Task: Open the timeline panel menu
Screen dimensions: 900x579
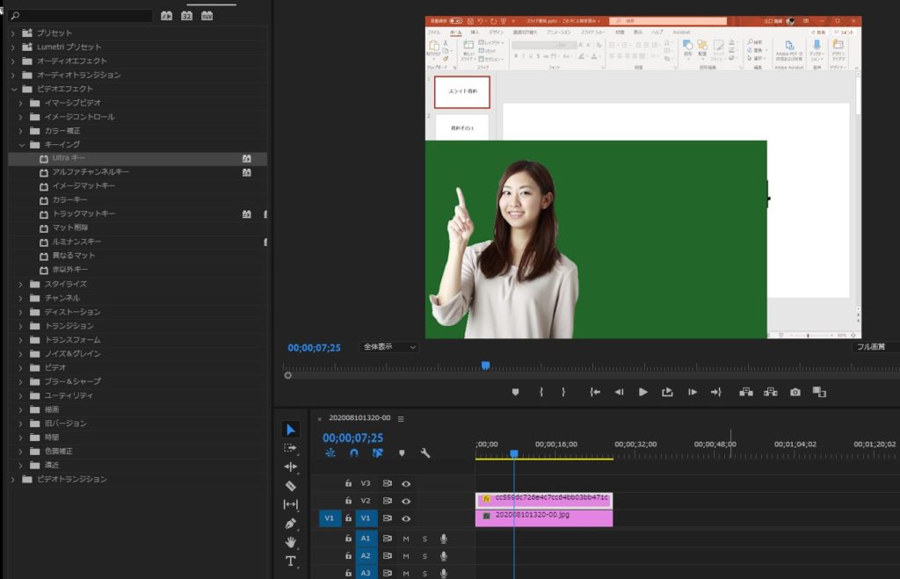Action: 401,419
